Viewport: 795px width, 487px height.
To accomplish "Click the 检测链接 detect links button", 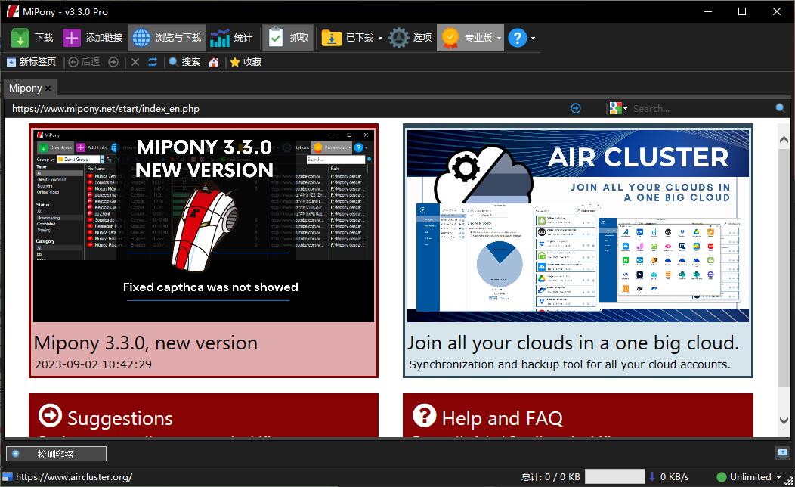I will point(56,454).
